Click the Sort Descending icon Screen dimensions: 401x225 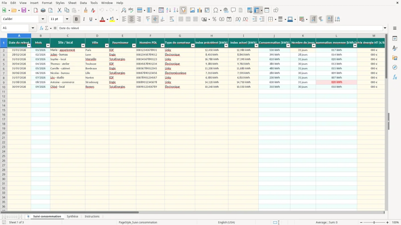click(x=176, y=10)
